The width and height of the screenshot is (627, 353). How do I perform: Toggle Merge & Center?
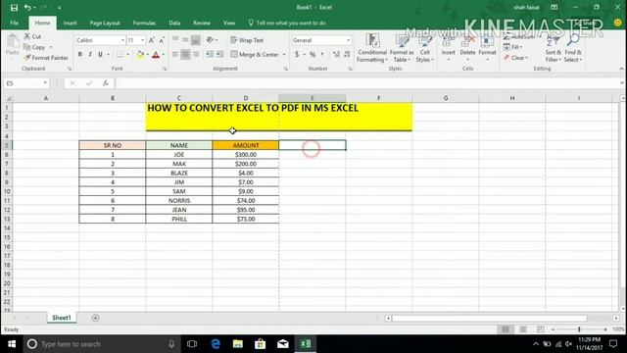255,54
